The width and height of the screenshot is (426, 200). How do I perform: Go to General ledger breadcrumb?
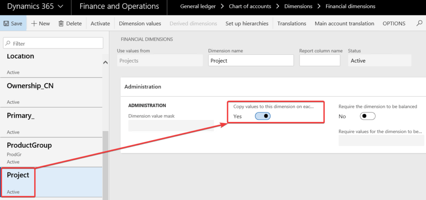pos(198,6)
